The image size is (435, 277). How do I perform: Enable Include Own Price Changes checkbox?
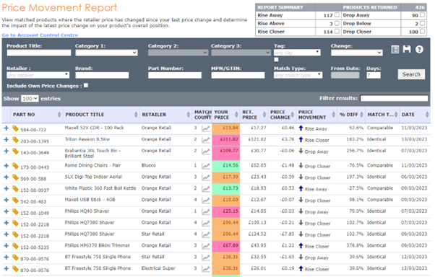(86, 85)
